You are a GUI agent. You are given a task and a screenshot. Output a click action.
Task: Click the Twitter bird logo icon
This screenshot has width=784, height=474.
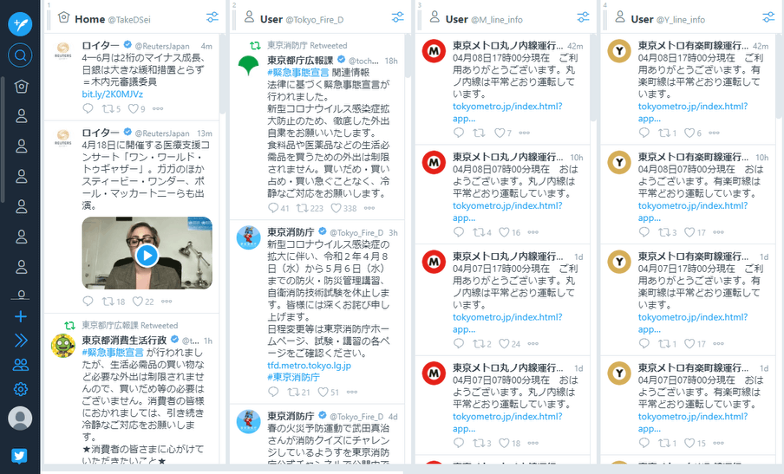[19, 456]
